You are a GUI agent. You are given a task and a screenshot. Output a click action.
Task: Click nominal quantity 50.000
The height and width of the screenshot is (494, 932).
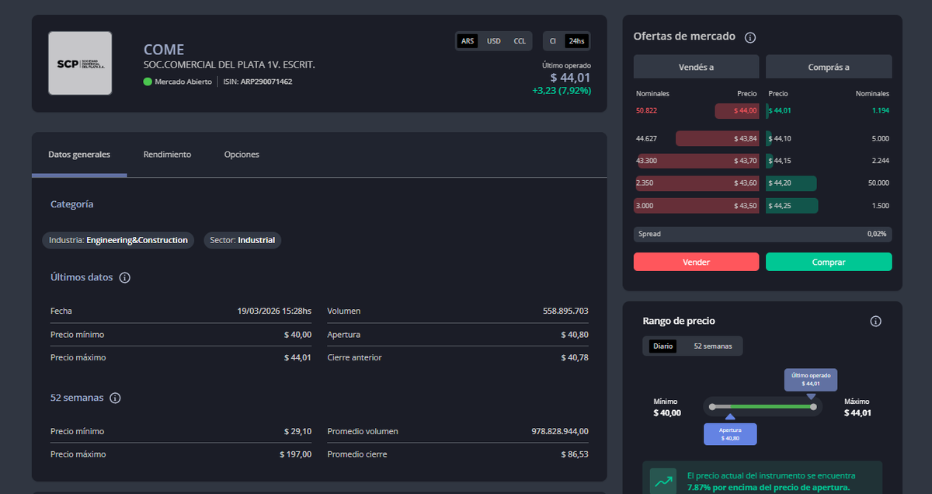click(878, 183)
